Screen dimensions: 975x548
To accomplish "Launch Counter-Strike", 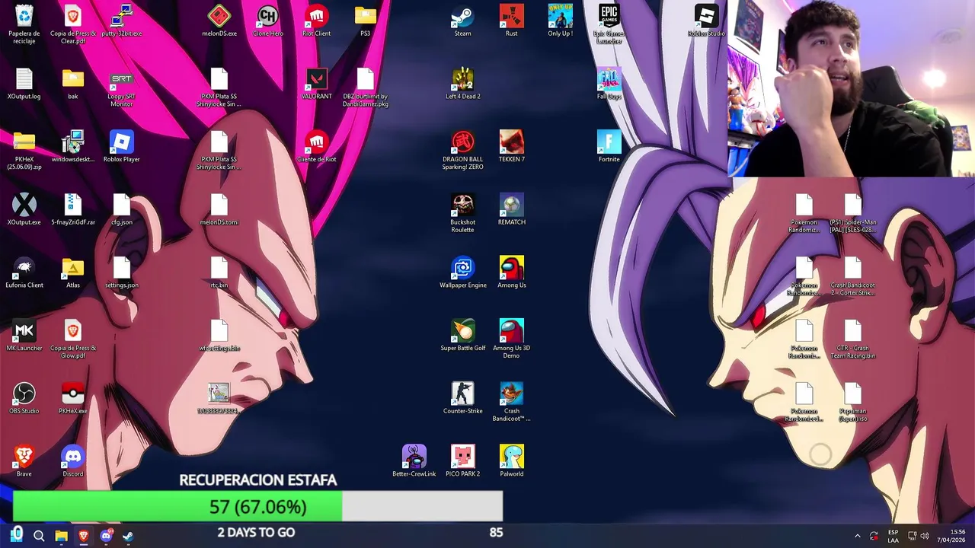I will click(462, 398).
